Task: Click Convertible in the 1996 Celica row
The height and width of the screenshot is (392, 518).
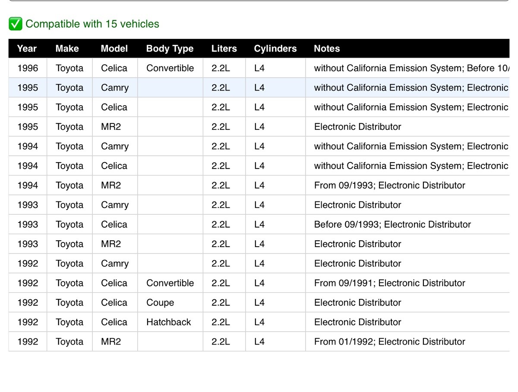Action: point(170,68)
